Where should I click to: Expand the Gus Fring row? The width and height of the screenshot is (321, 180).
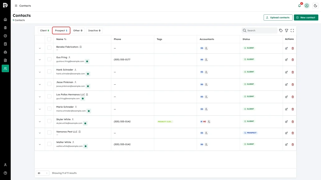pyautogui.click(x=40, y=60)
